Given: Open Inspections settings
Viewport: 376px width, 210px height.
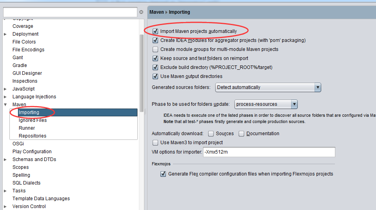Looking at the screenshot, I should point(25,81).
